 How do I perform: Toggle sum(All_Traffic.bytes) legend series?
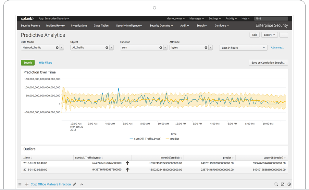coord(145,139)
